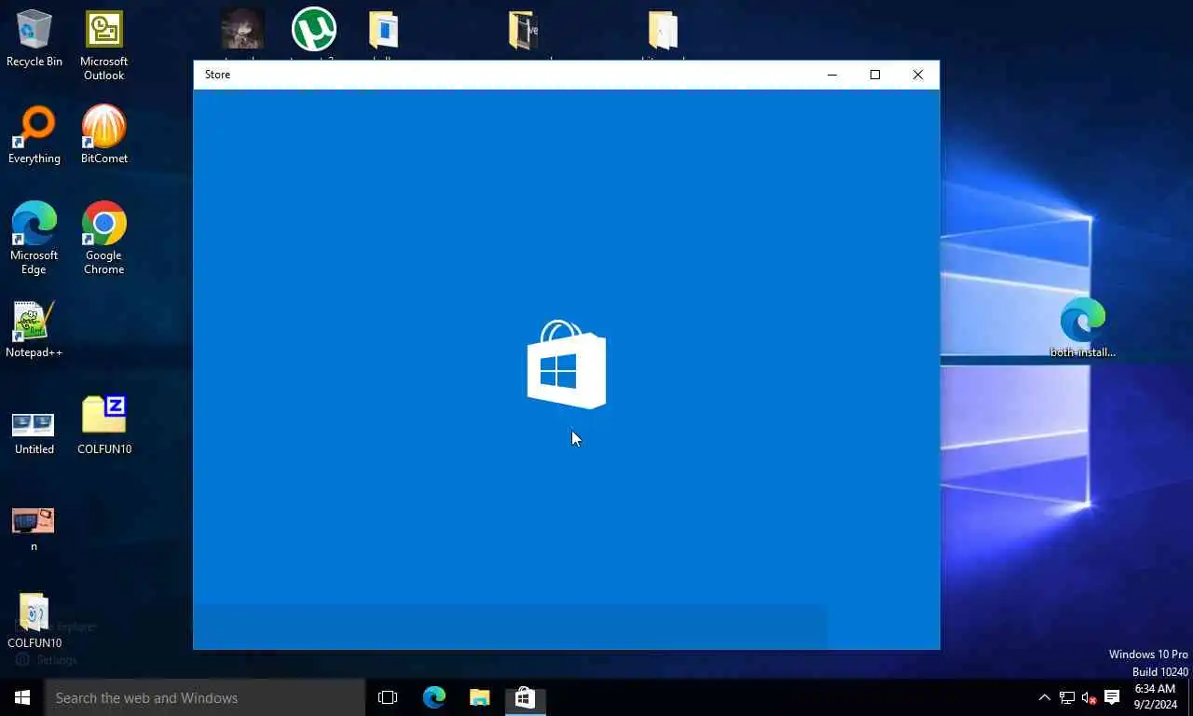
Task: Minimize the Store window
Action: [832, 75]
